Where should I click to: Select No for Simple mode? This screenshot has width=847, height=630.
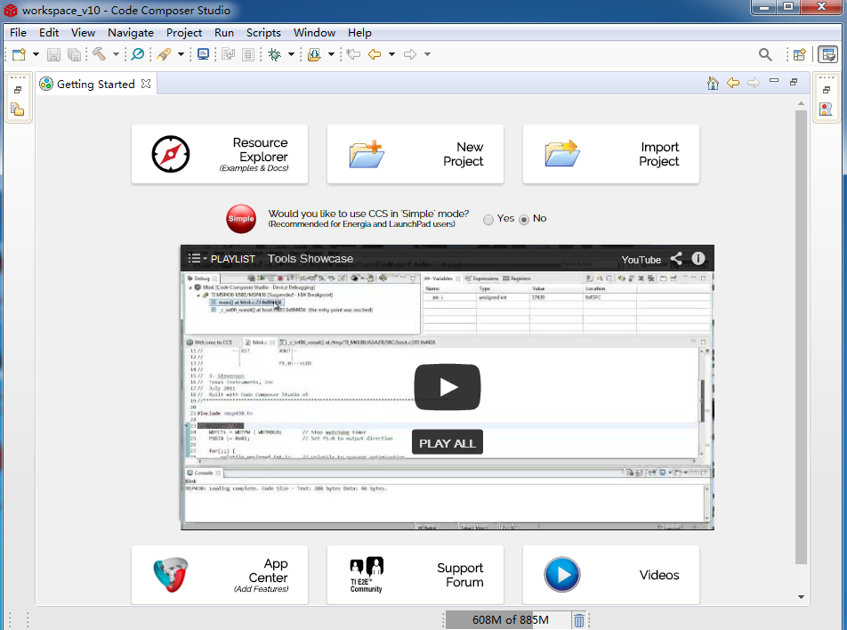click(524, 220)
